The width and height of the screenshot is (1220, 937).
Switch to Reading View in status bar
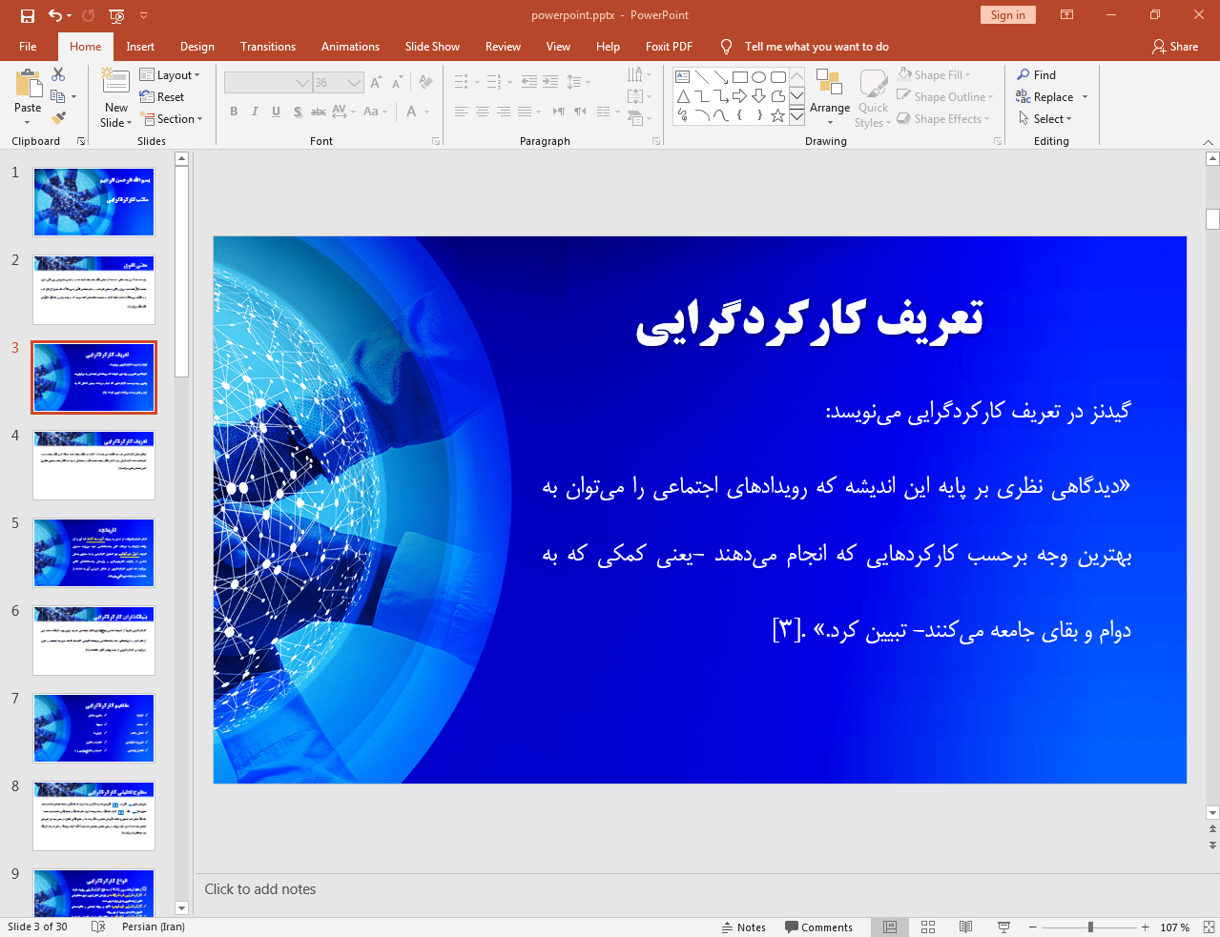[x=965, y=927]
